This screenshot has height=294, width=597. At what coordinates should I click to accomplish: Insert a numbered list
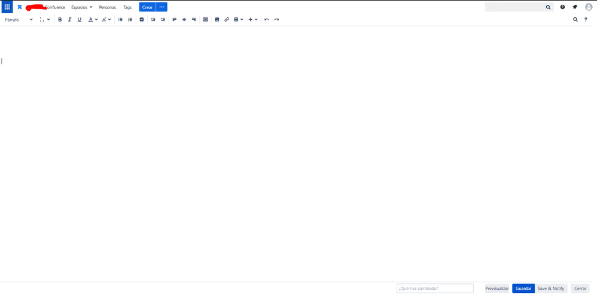130,19
